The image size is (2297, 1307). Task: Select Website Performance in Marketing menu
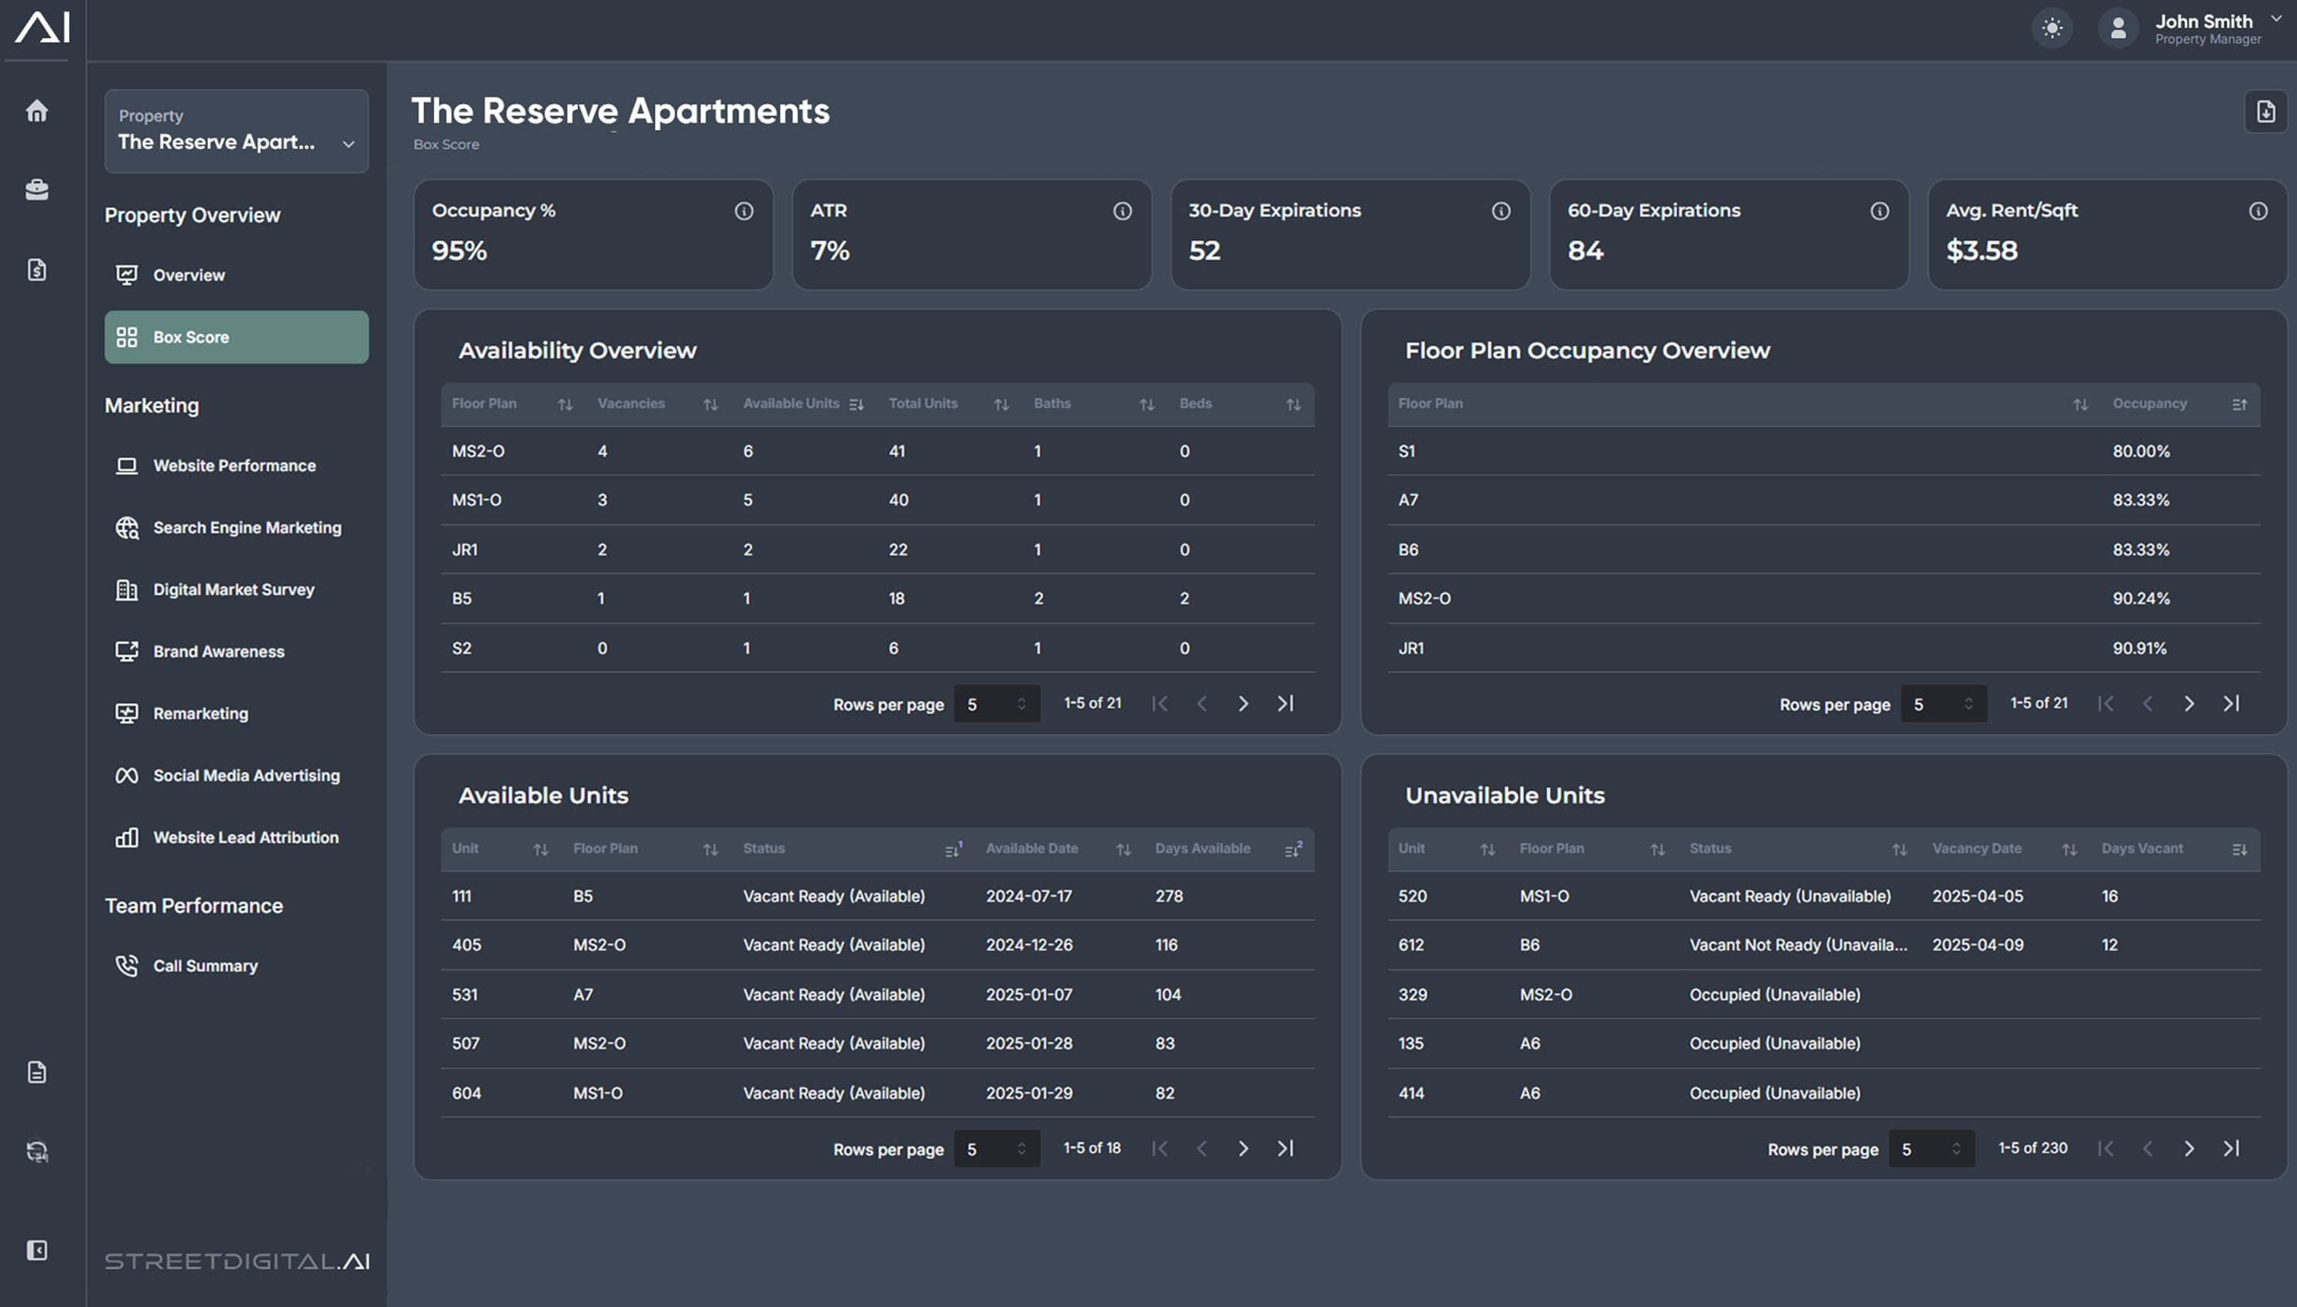pos(234,466)
